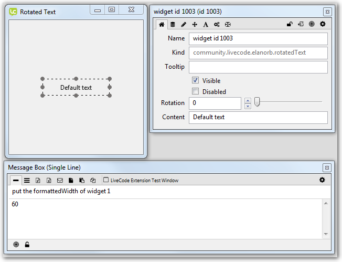Click the padlock icon in inspector header

pyautogui.click(x=289, y=24)
